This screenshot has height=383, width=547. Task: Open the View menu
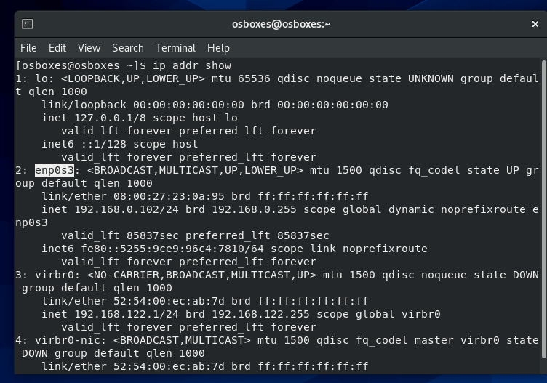(x=89, y=48)
